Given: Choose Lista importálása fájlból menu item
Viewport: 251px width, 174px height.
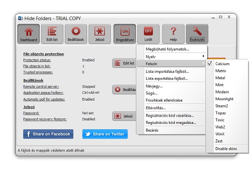Looking at the screenshot, I should pyautogui.click(x=171, y=72).
